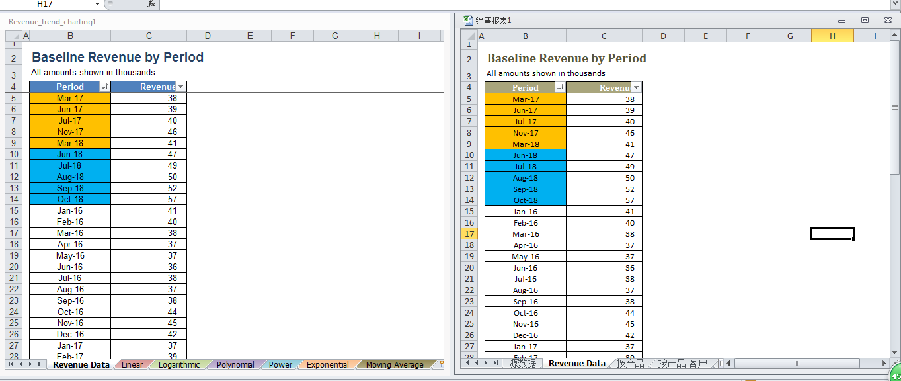This screenshot has height=381, width=901.
Task: Open Revenue filter dropdown in right workbook
Action: (636, 87)
